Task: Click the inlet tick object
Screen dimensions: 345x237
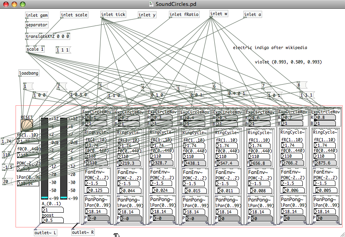Action: click(113, 14)
